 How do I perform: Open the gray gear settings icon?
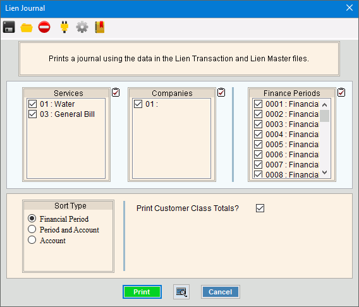point(82,27)
